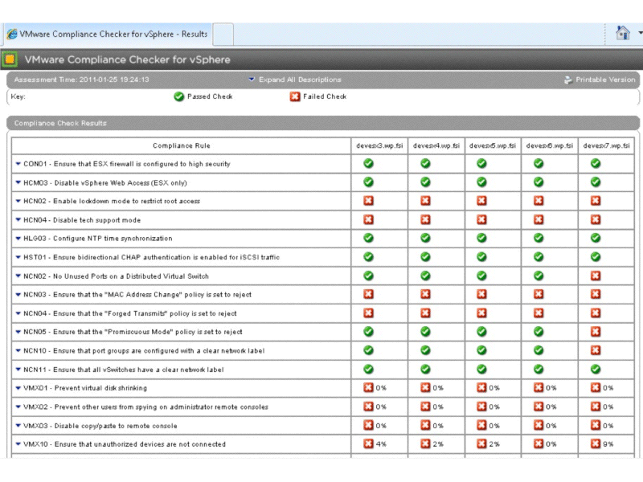Expand the VMX02 remote consoles spying rule
The image size is (643, 482).
pyautogui.click(x=18, y=406)
